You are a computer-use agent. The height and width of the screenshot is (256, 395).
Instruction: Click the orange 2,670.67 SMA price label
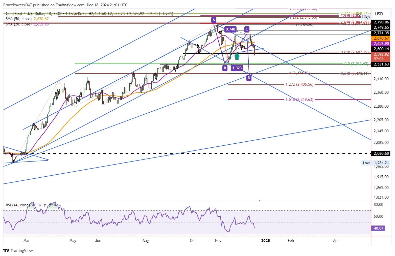tap(381, 38)
